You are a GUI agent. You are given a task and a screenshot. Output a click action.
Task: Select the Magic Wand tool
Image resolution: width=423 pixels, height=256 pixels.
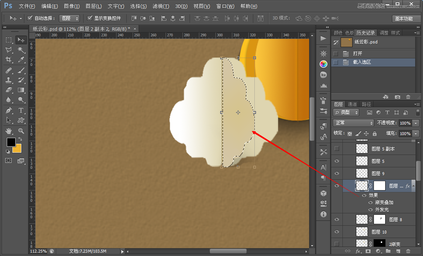tap(21, 50)
